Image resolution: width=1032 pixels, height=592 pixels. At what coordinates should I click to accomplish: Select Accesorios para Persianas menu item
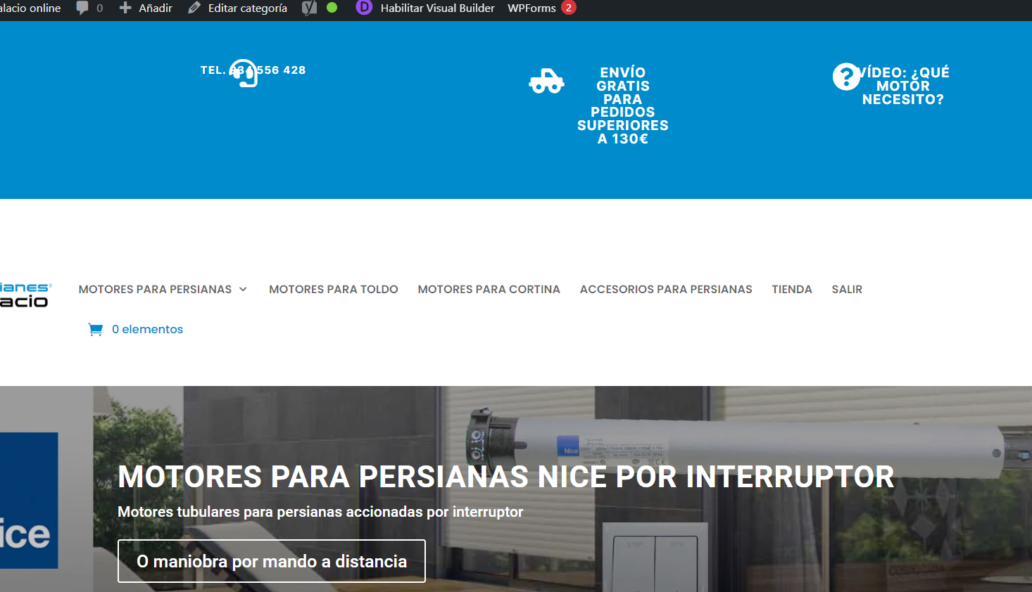click(x=666, y=289)
